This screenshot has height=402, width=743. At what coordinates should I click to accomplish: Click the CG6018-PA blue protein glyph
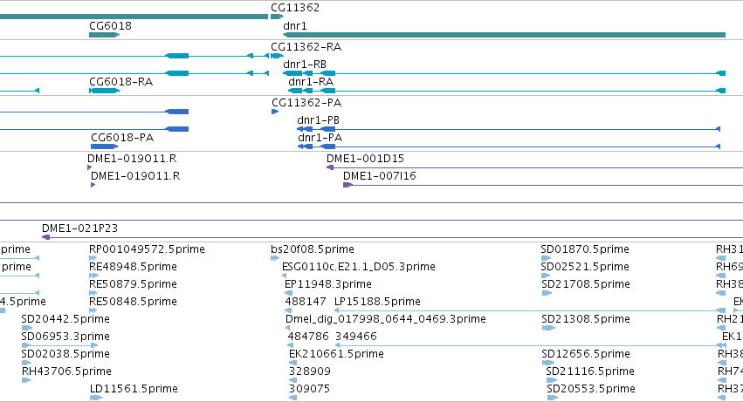[x=104, y=146]
